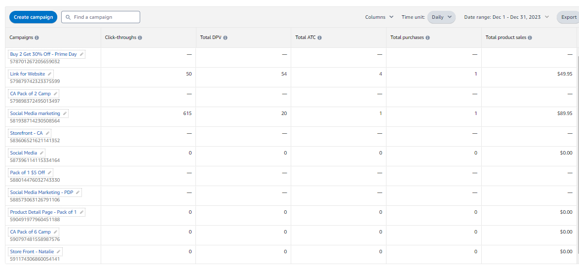Viewport: 579px width, 271px height.
Task: Open Product Detail Page - Pack of 1 campaign
Action: (43, 212)
